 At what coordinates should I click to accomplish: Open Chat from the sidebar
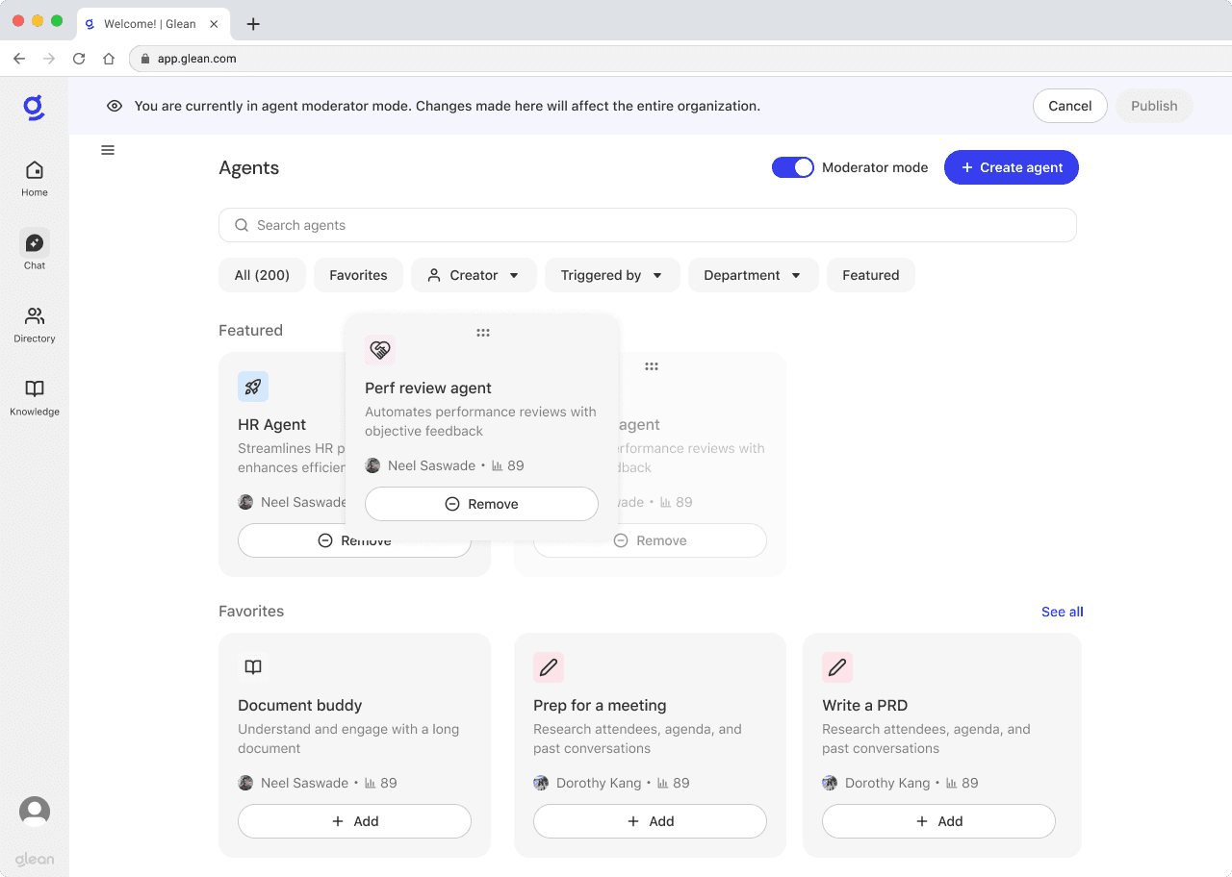[35, 251]
